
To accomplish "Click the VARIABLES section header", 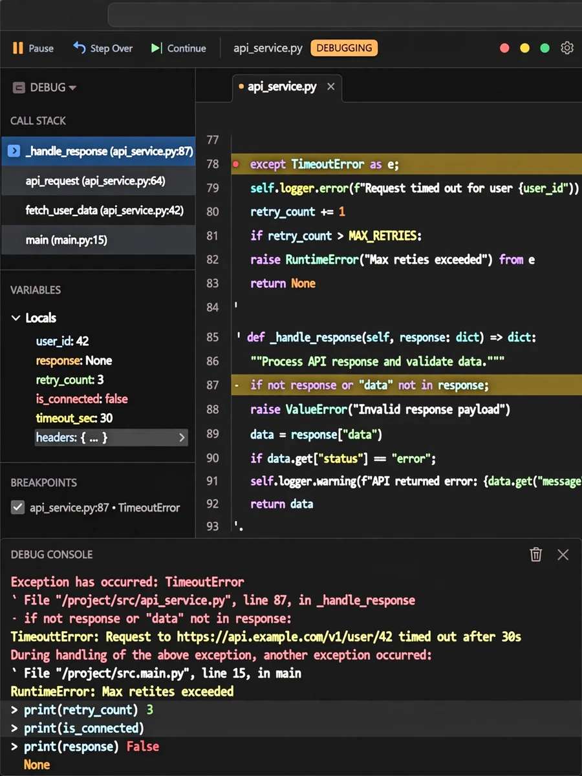I will (x=36, y=290).
